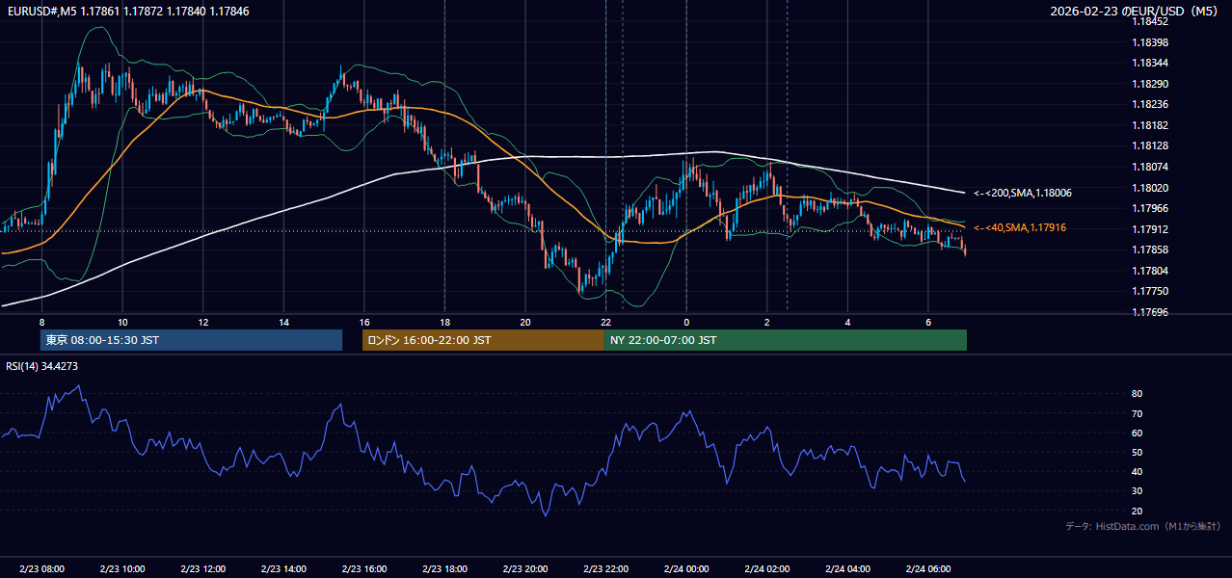Click the 2/24 00:00 date label

pos(686,569)
